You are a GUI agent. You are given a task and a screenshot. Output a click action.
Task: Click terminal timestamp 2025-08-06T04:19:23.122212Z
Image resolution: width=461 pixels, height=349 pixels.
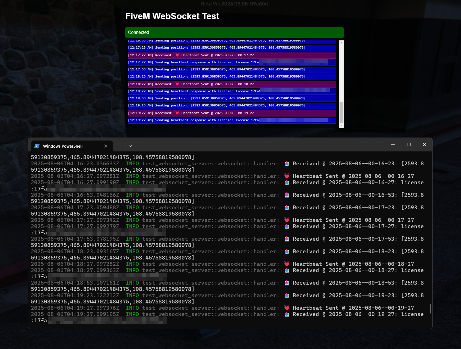coord(75,296)
